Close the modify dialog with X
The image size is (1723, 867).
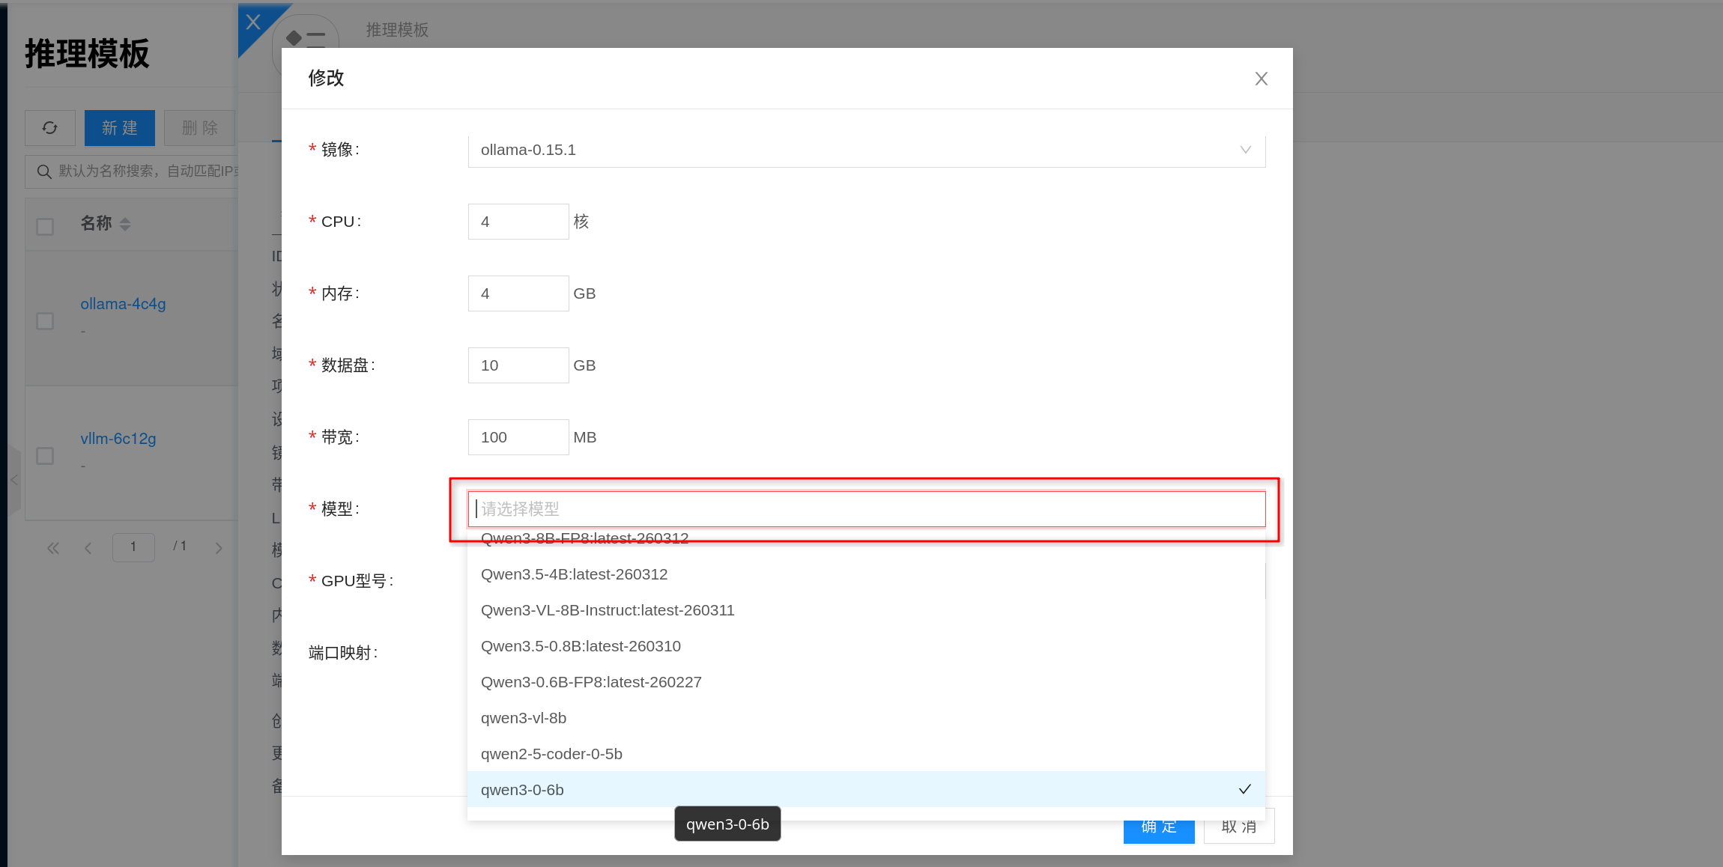click(1261, 79)
